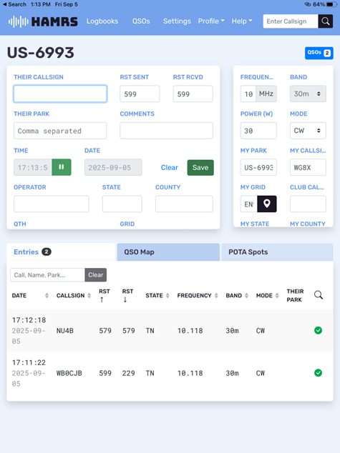Select the NU4B callsign entry
The image size is (340, 453).
(65, 331)
